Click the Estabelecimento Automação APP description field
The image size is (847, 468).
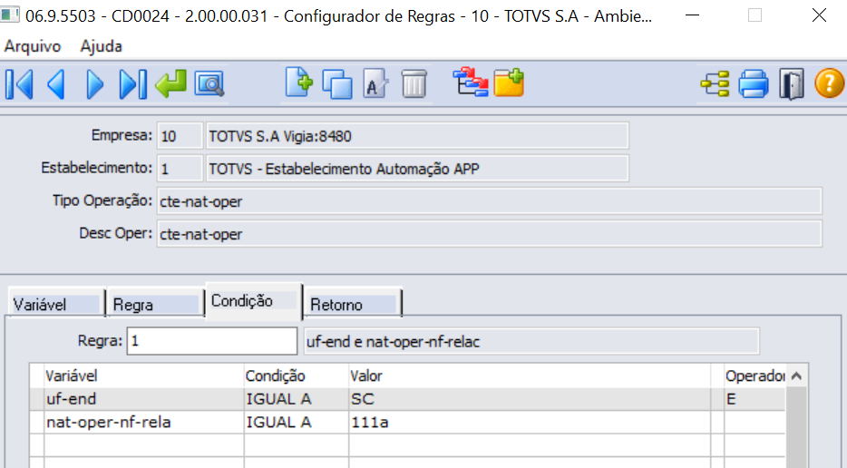[x=417, y=169]
